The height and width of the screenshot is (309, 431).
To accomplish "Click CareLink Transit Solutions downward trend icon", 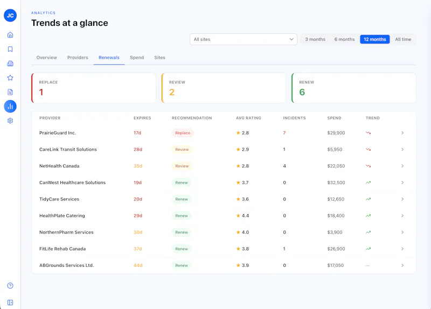I will click(x=369, y=150).
